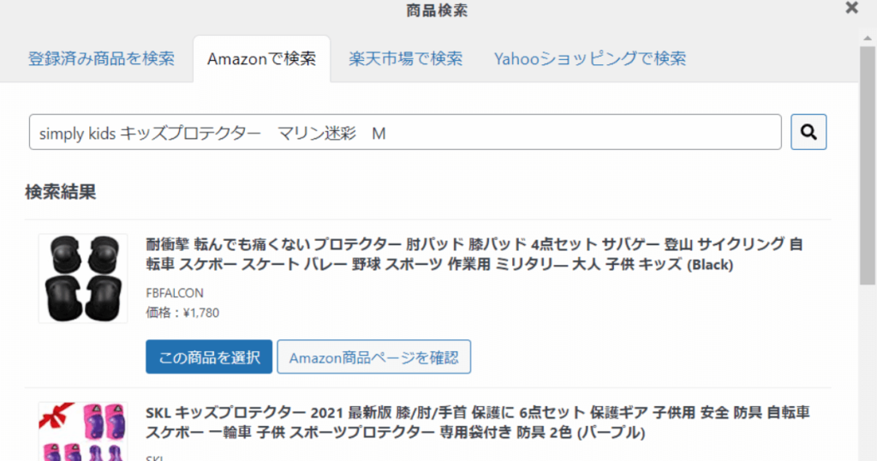Open the 楽天市場で検索 tab
The image size is (877, 461).
click(x=405, y=59)
